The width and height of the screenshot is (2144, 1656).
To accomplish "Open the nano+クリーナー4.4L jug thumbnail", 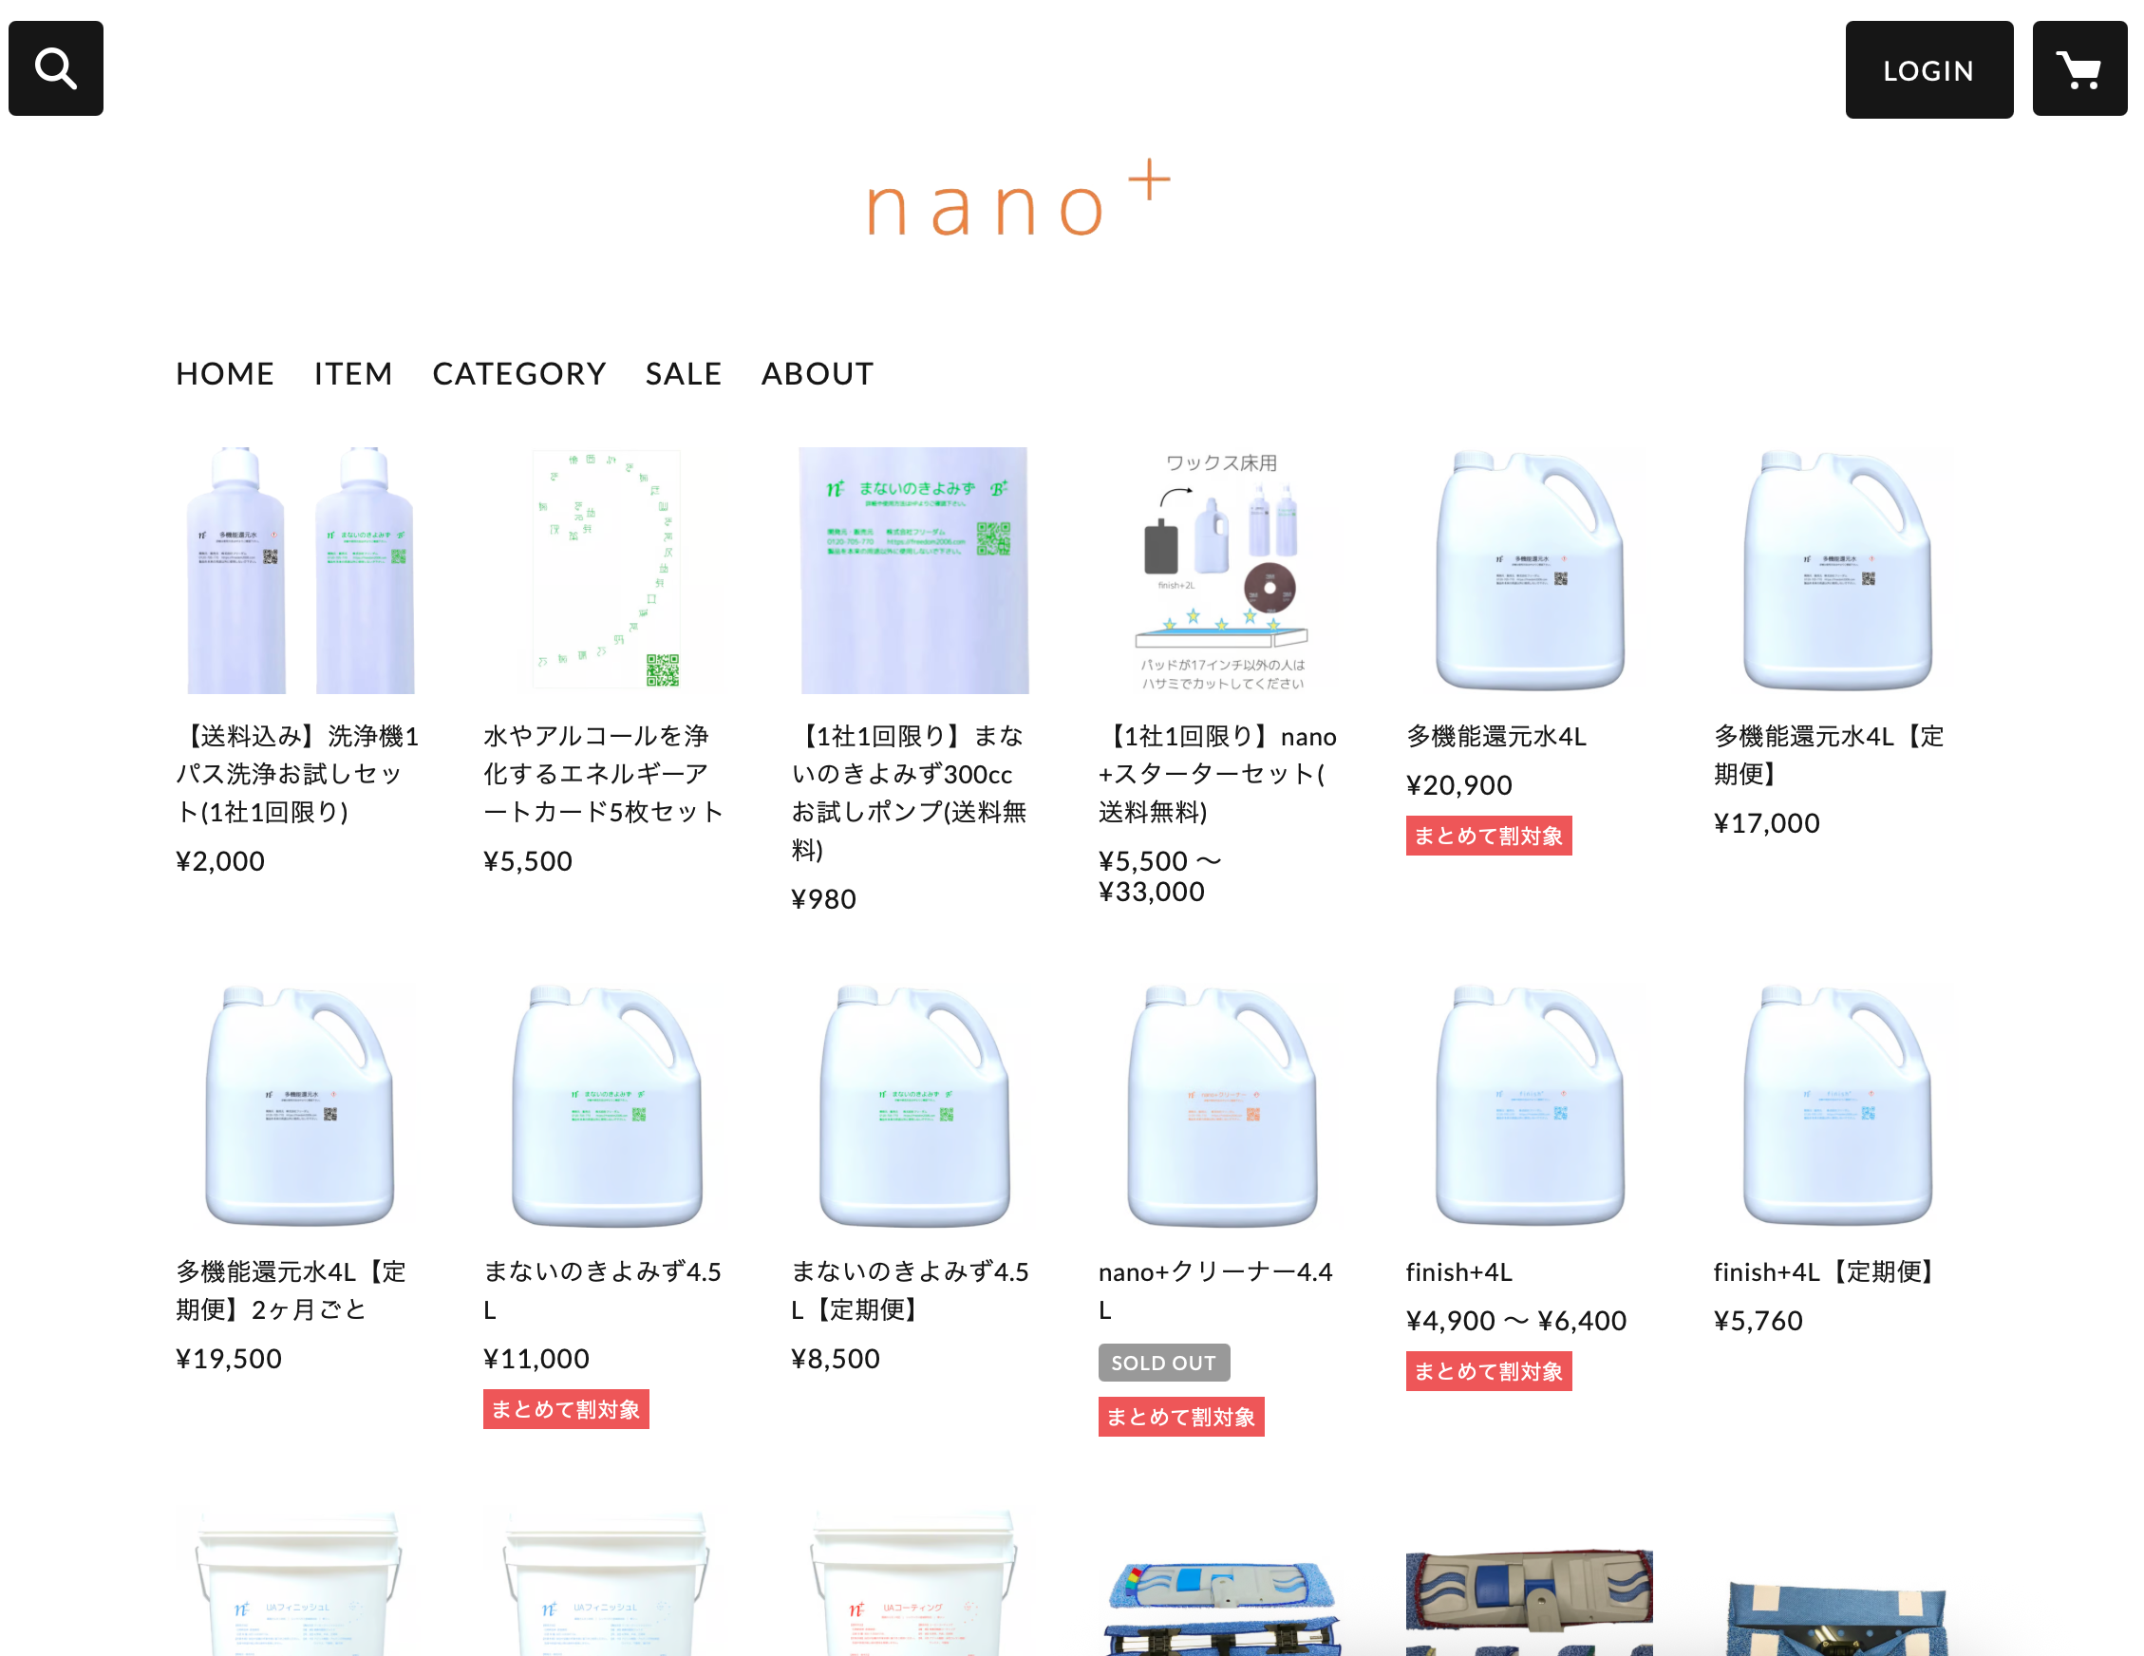I will click(x=1221, y=1106).
